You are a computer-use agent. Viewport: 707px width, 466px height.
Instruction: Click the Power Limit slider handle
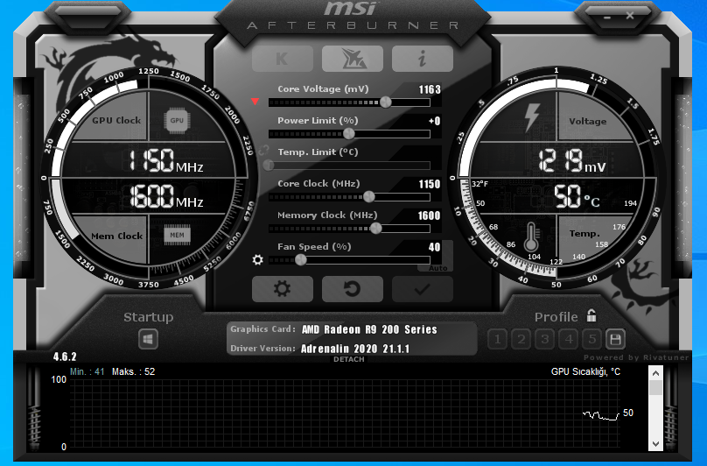point(349,134)
